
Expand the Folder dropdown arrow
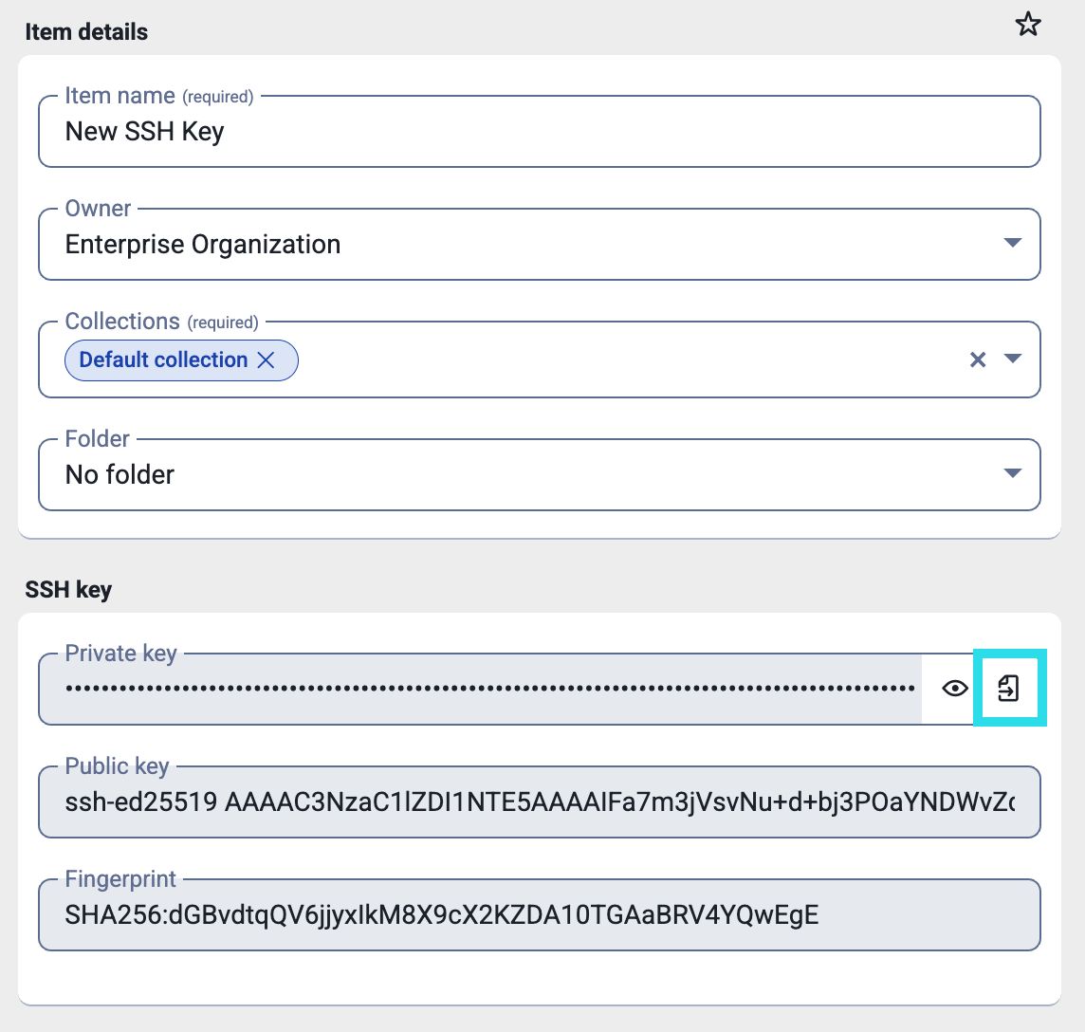[1012, 473]
